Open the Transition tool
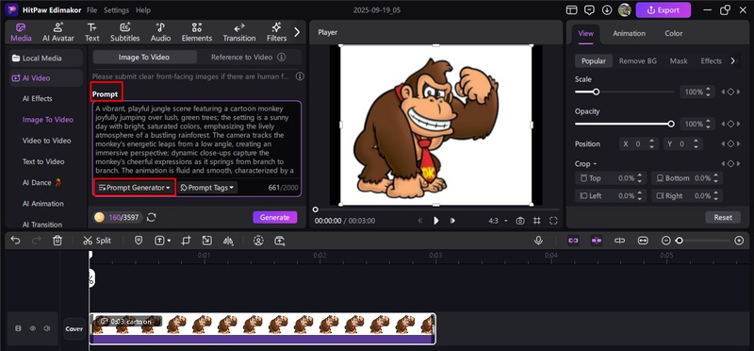Screen dimensions: 754x351 (239, 32)
